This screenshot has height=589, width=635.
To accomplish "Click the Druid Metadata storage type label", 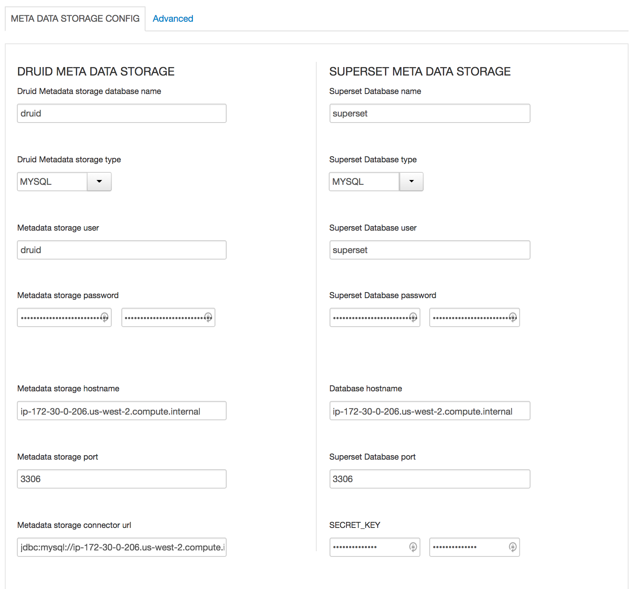I will pyautogui.click(x=69, y=160).
